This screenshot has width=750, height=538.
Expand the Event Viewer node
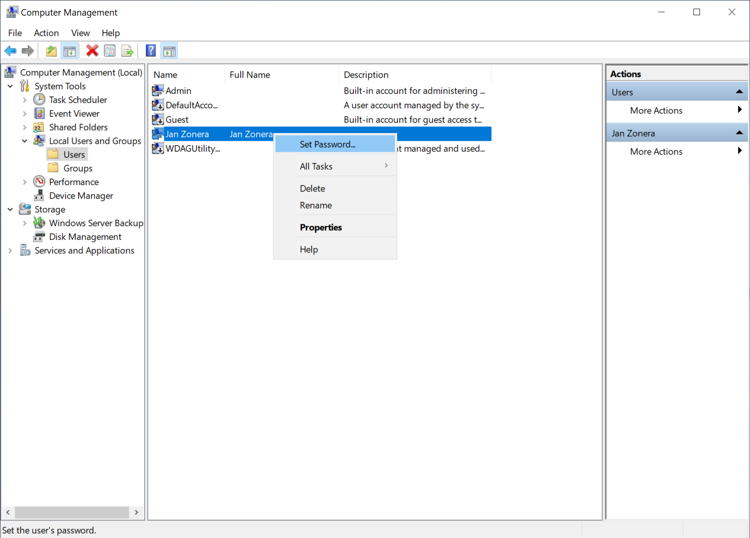tap(24, 113)
